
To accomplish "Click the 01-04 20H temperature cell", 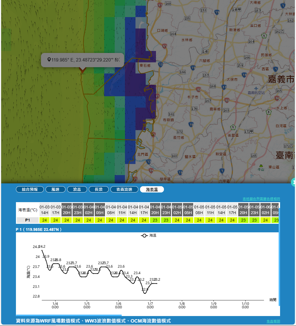I will click(155, 220).
